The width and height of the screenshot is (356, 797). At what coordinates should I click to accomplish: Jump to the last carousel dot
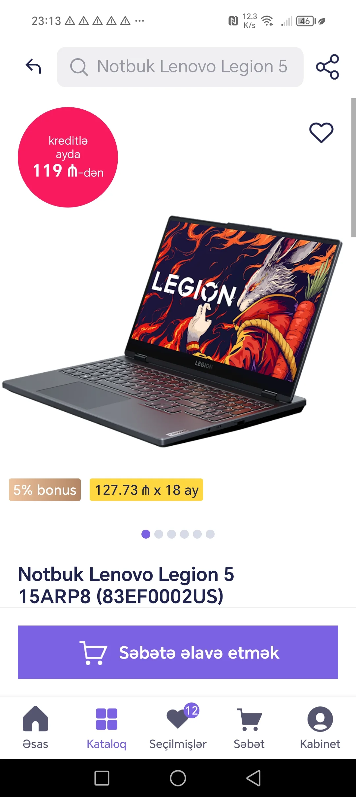[x=210, y=534]
